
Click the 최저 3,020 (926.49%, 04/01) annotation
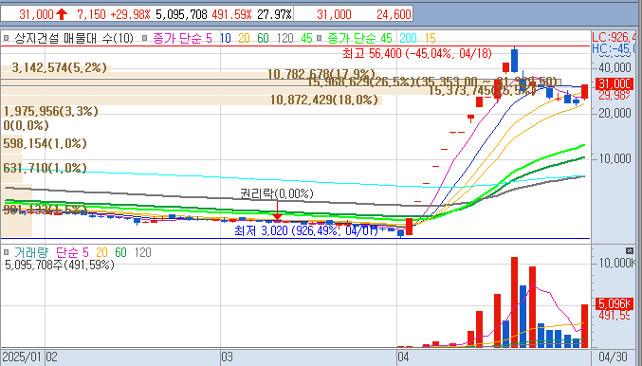tap(306, 231)
